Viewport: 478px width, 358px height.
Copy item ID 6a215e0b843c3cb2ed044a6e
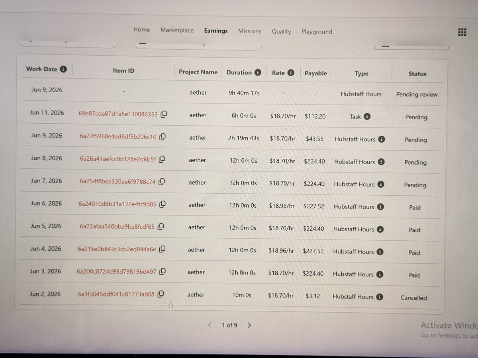pyautogui.click(x=162, y=249)
